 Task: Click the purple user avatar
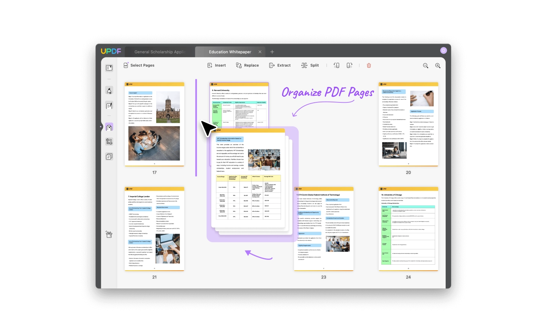[x=443, y=50]
